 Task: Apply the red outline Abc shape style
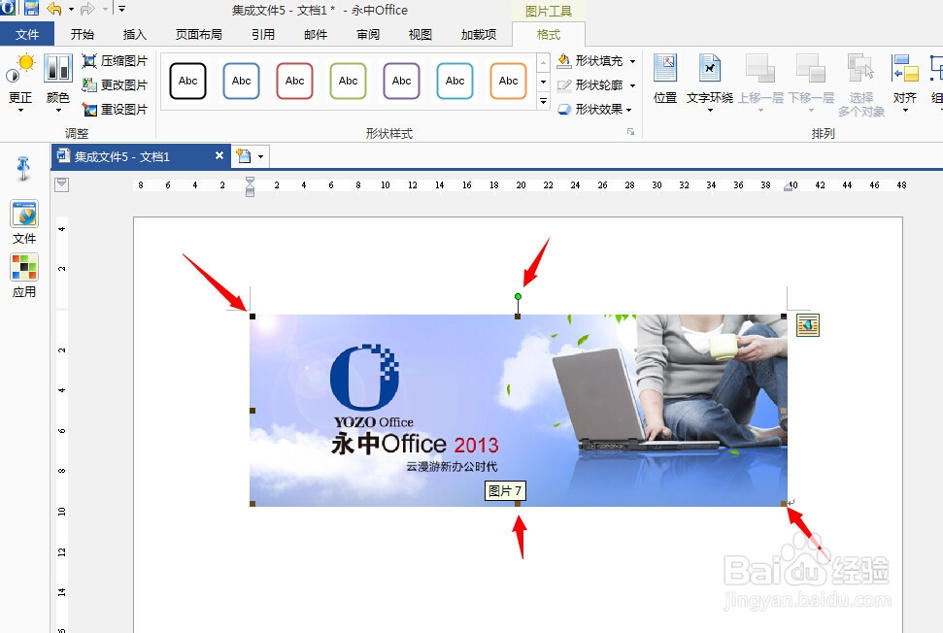[x=294, y=81]
